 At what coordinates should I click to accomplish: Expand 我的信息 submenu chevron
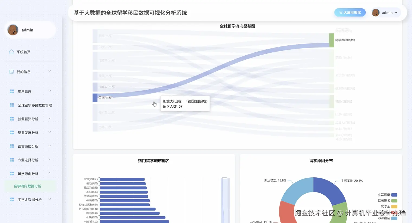pyautogui.click(x=50, y=71)
